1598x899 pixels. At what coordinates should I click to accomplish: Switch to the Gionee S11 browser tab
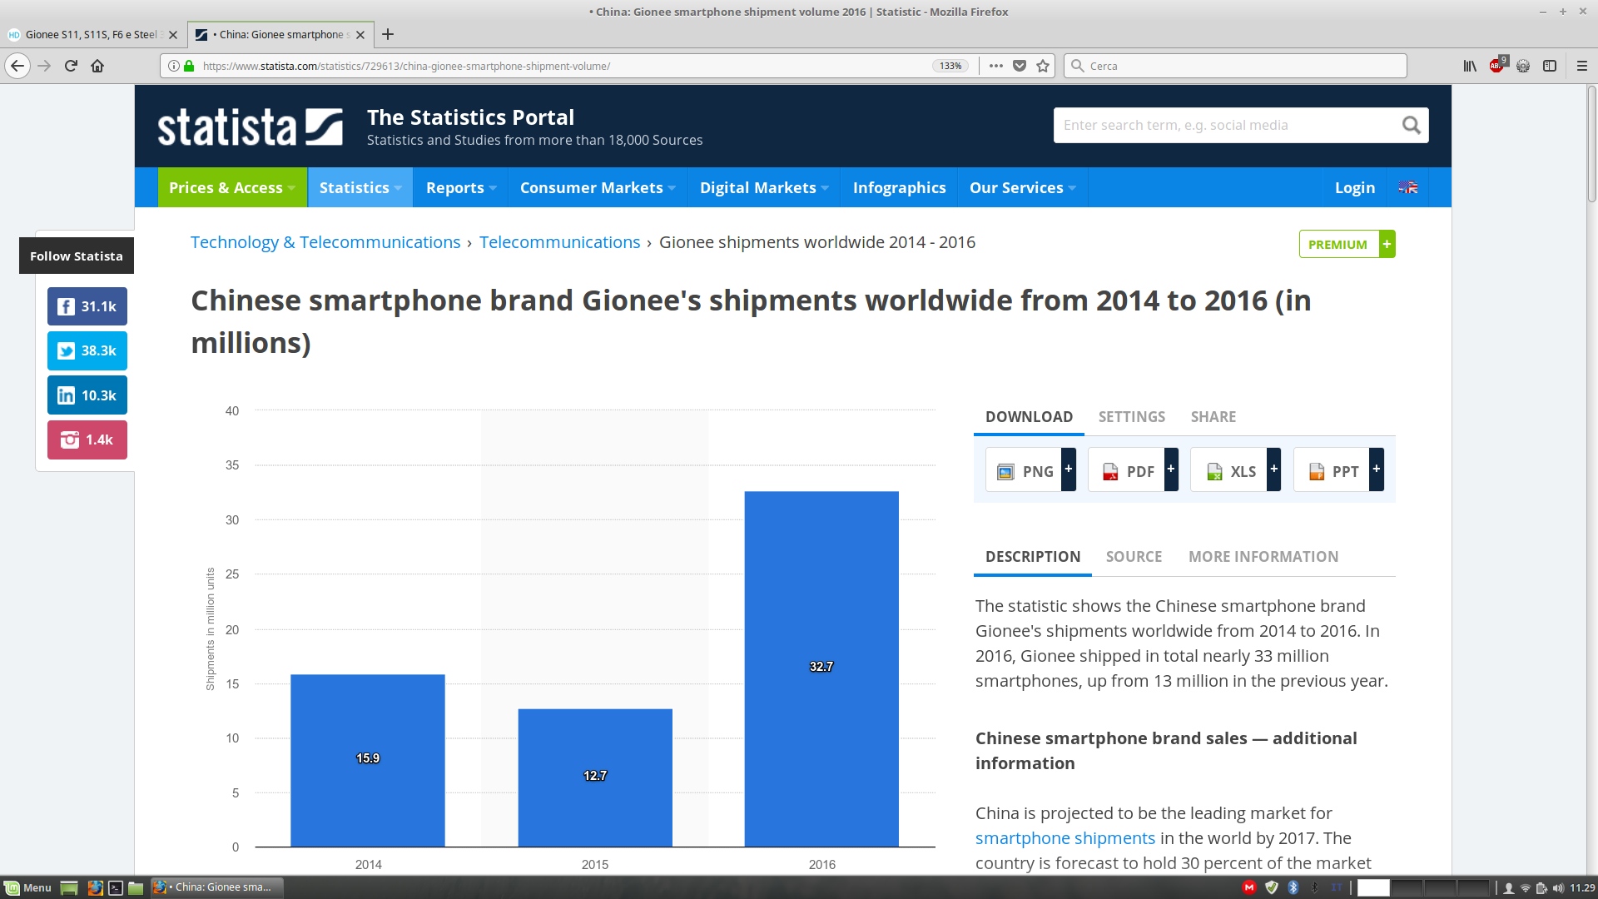click(92, 34)
